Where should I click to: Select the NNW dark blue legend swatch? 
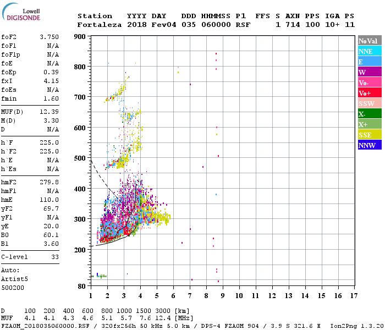click(370, 145)
